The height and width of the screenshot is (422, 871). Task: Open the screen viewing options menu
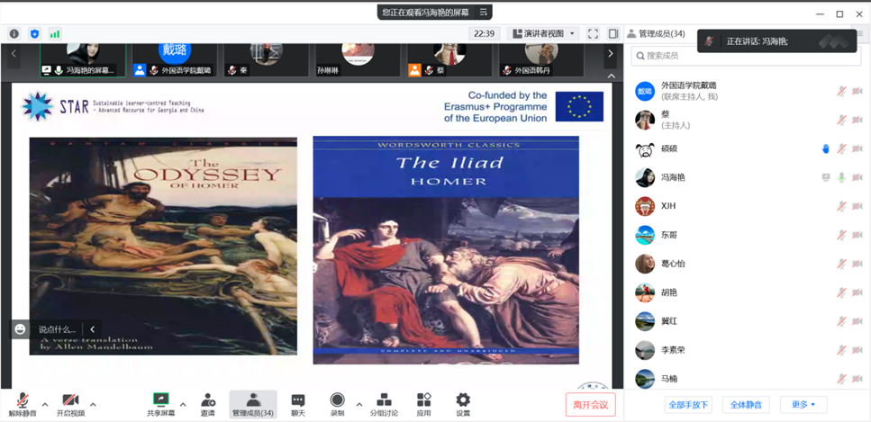pos(484,12)
